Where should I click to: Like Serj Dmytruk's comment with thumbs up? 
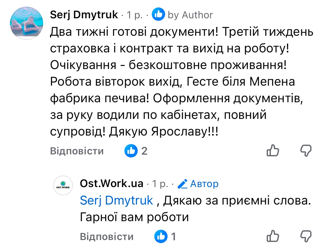(273, 151)
